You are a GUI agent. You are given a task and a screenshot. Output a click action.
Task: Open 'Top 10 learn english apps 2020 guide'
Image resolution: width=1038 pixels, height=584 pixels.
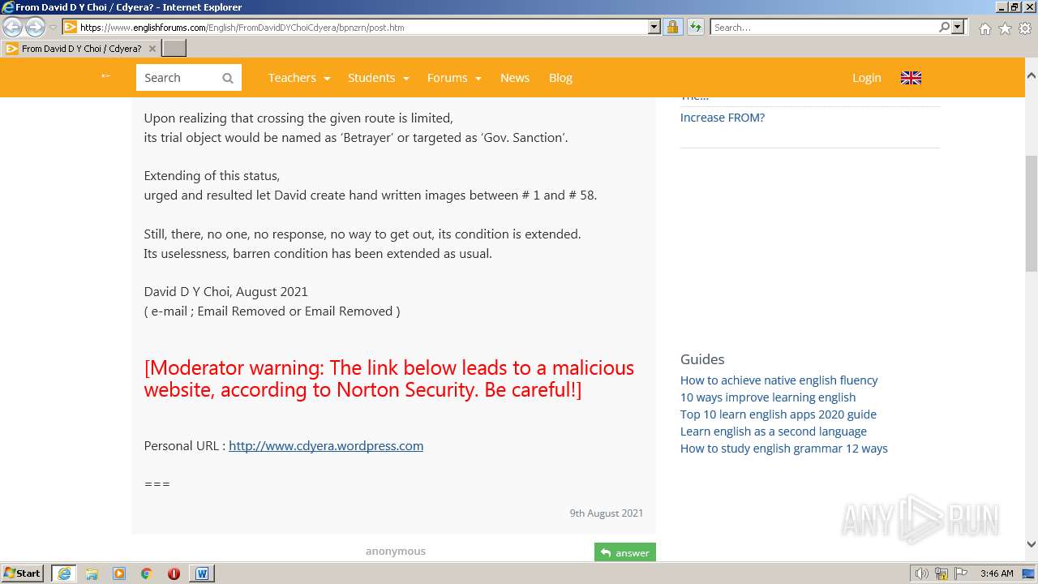click(x=778, y=414)
